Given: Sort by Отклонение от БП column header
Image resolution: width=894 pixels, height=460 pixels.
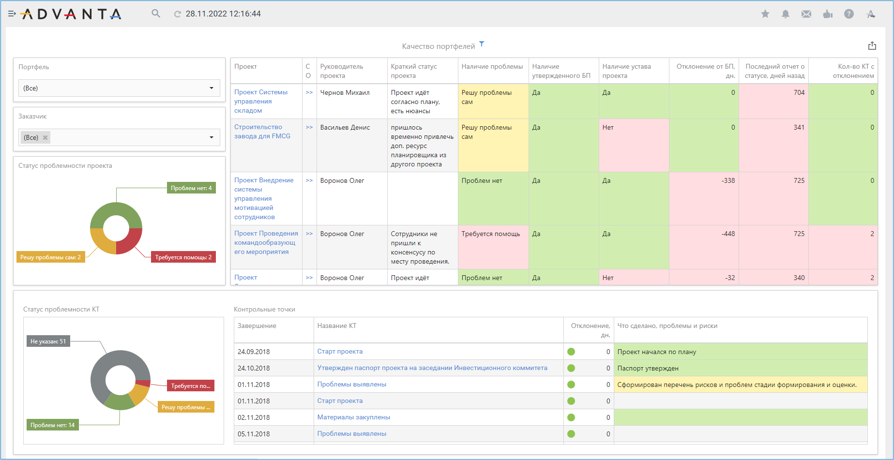Looking at the screenshot, I should click(x=705, y=71).
